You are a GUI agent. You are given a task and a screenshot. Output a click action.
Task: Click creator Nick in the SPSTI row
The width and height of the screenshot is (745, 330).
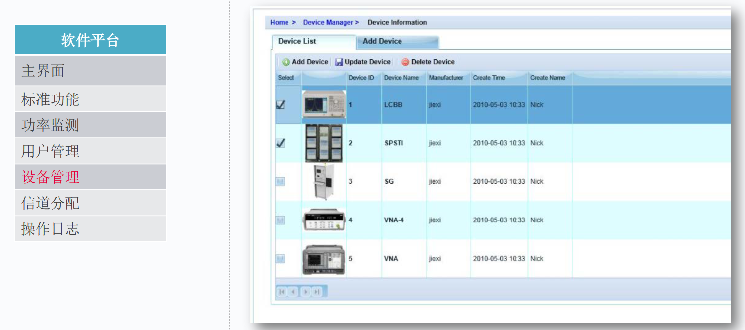537,143
